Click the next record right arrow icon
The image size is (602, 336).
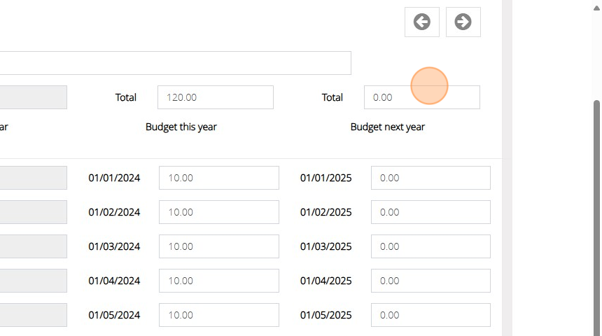(463, 22)
